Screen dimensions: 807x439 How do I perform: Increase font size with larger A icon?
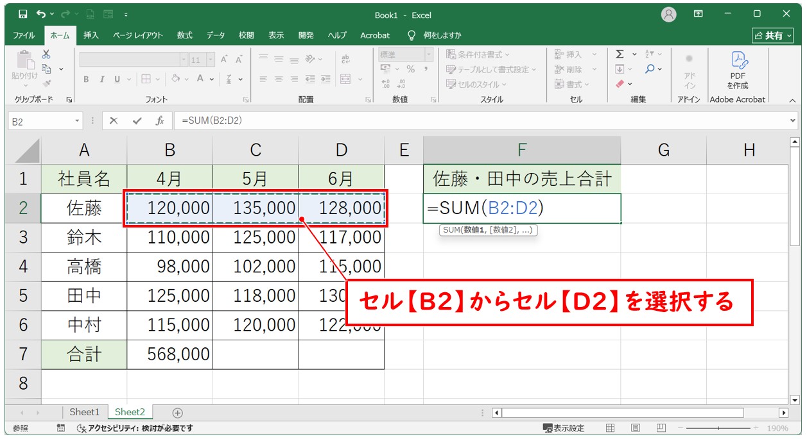coord(225,60)
